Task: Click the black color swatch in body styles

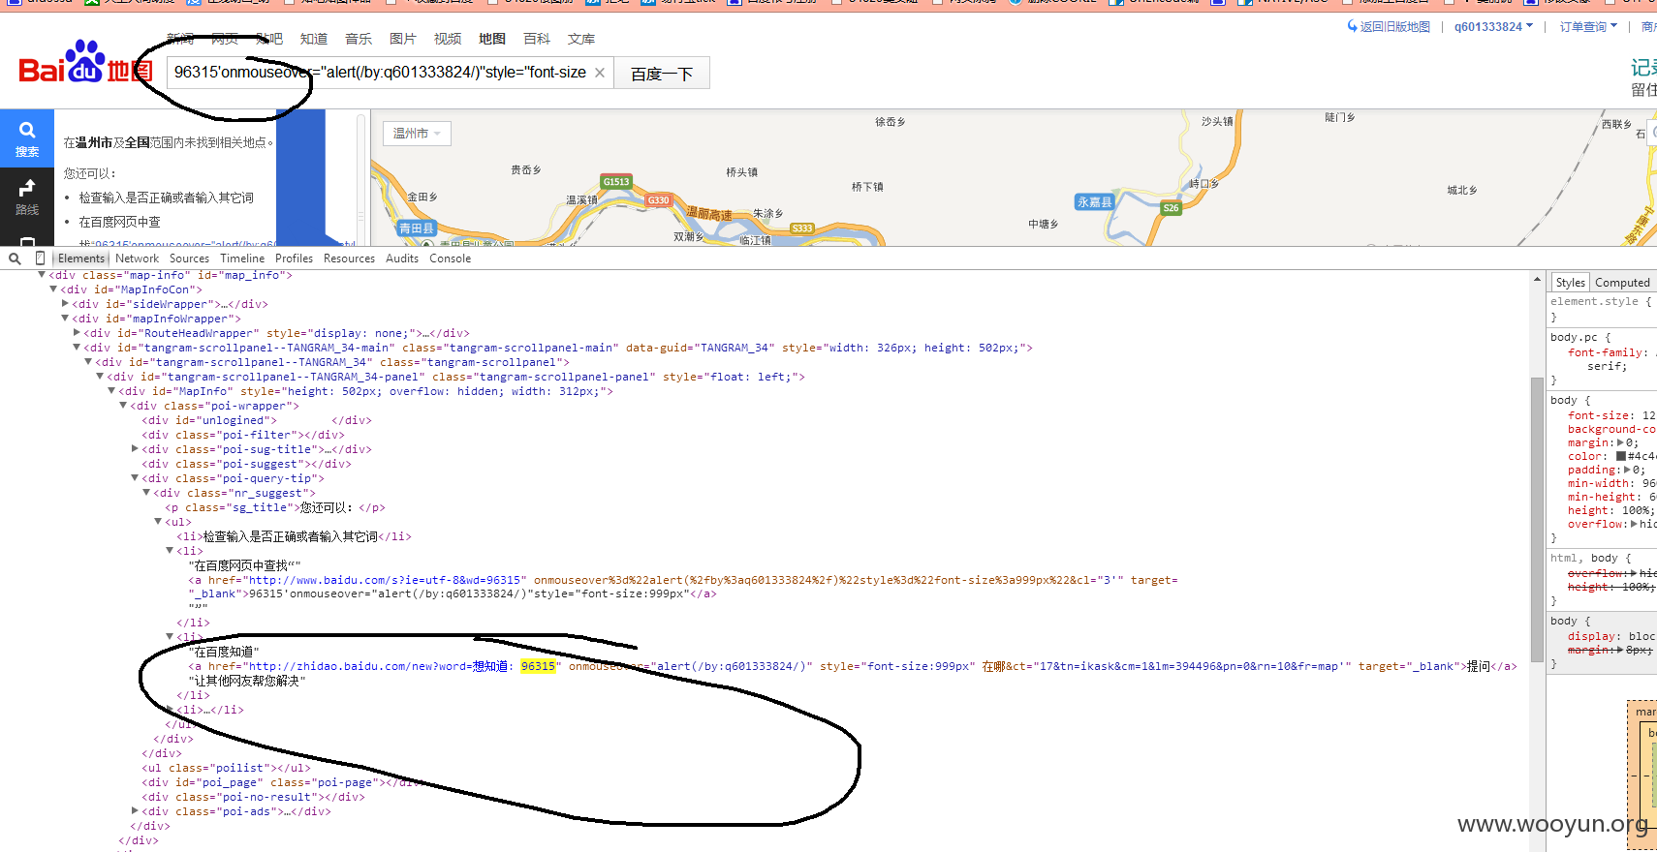Action: [1621, 456]
